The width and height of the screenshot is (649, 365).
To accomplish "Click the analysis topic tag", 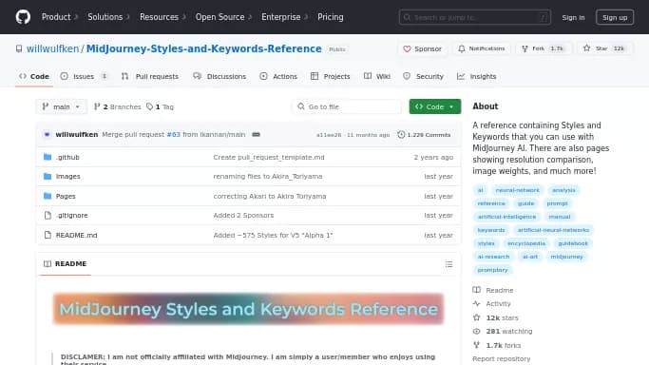I will coord(563,190).
